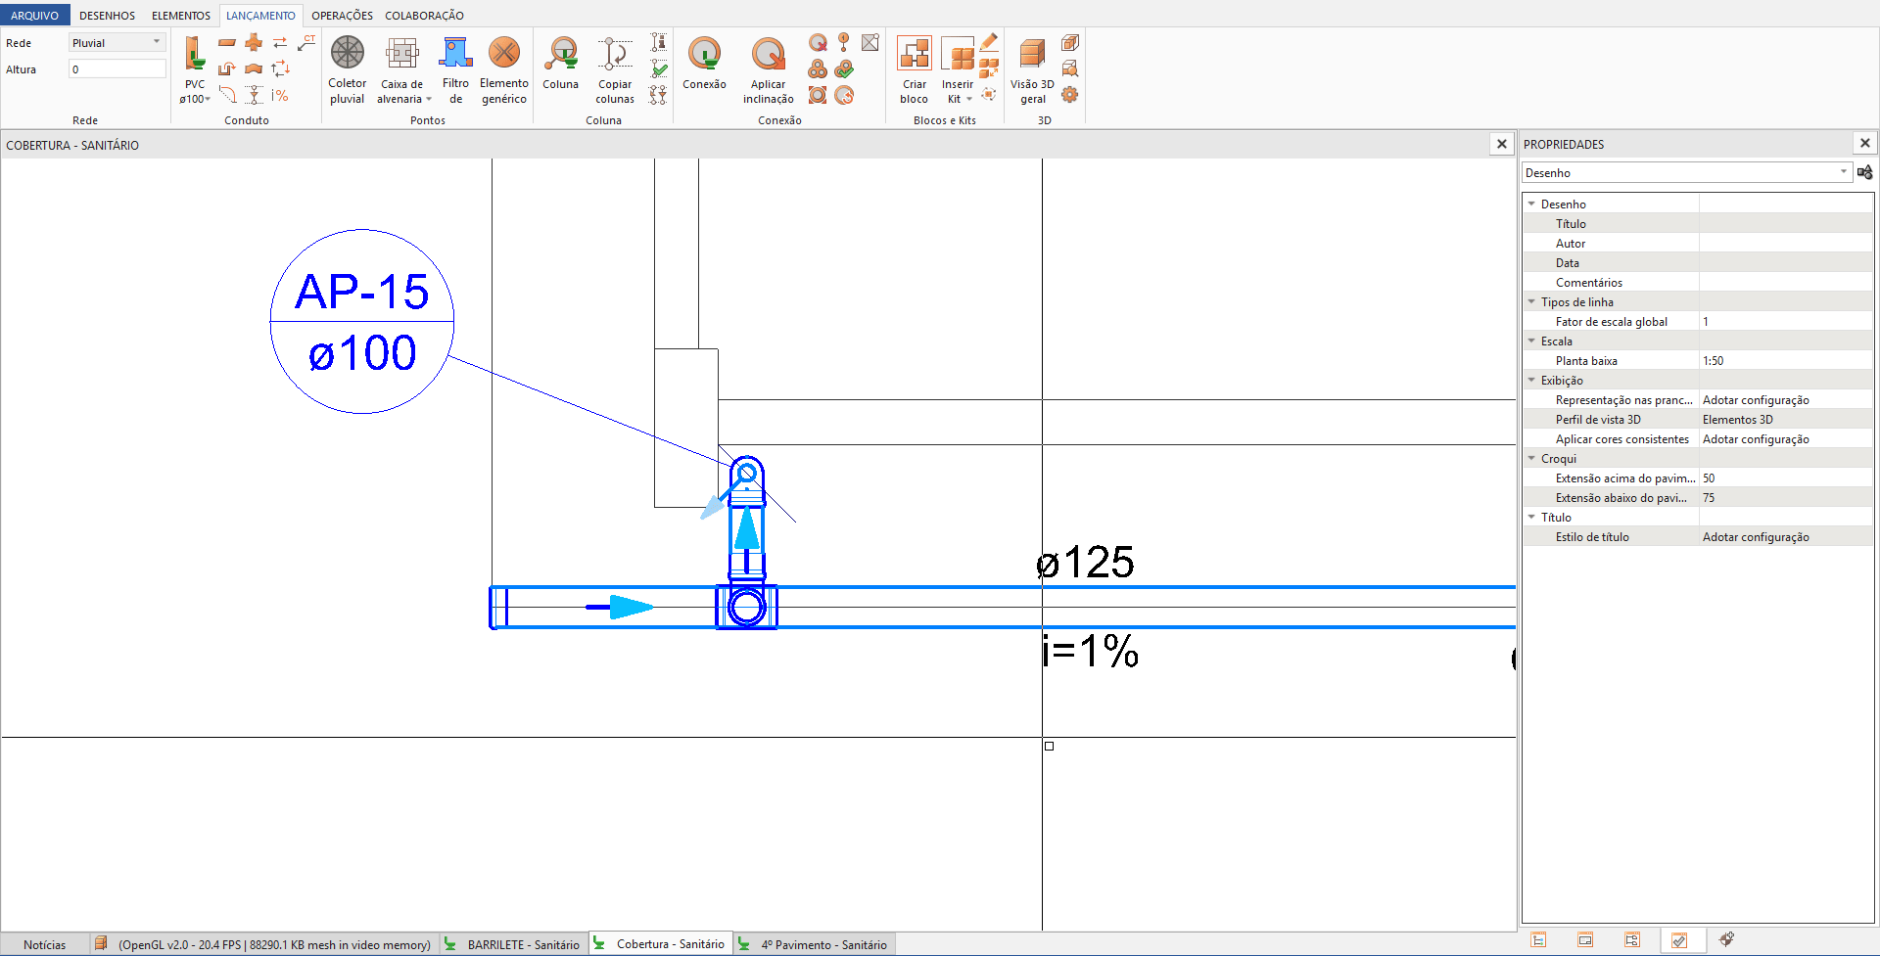Switch to the OPERAÇÕES ribbon tab

click(x=342, y=15)
